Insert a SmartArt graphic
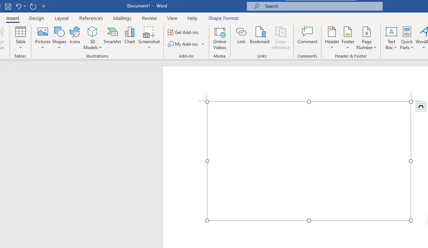This screenshot has height=248, width=428. point(112,35)
